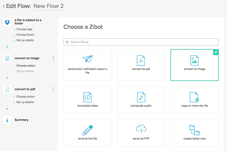The width and height of the screenshot is (227, 151).
Task: Click the Dropbox trigger step icon
Action: 7,22
